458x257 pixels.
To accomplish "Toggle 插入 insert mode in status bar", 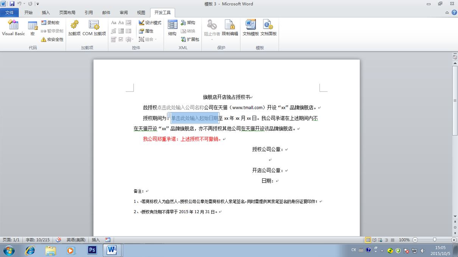I will click(x=96, y=240).
